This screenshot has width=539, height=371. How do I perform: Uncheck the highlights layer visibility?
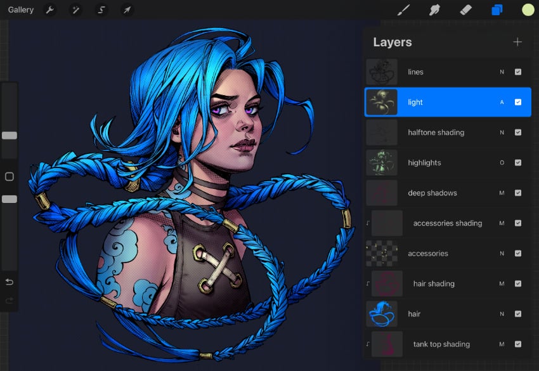click(518, 162)
